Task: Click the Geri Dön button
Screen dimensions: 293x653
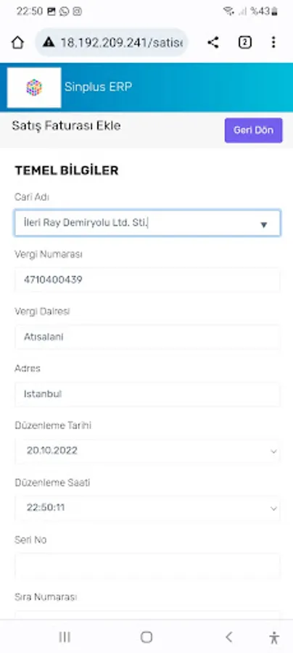Action: click(x=253, y=130)
